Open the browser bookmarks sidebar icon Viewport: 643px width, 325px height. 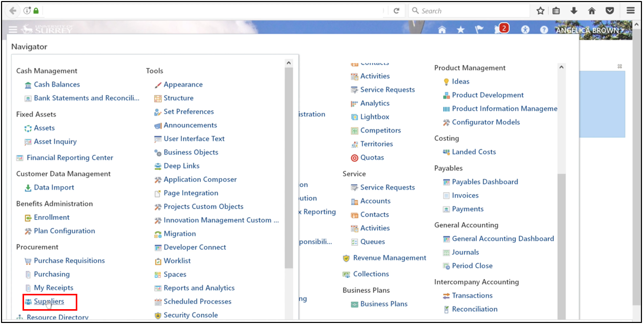pyautogui.click(x=556, y=10)
